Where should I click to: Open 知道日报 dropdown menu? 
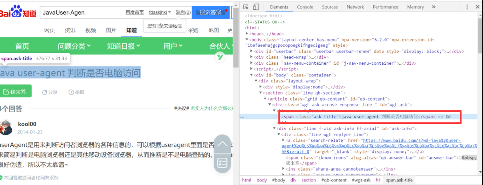pos(124,46)
